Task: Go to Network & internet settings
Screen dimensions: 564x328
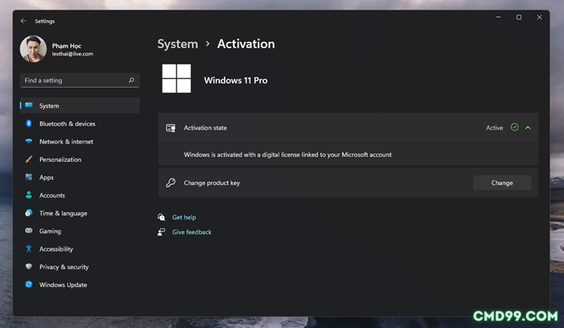Action: pos(66,142)
